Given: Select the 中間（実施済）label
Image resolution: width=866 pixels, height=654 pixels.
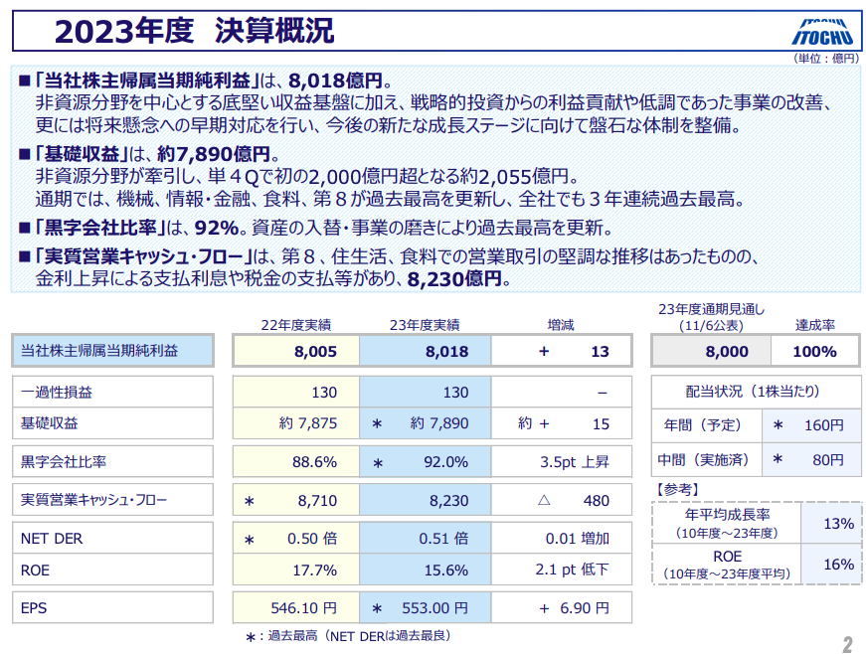Looking at the screenshot, I should pyautogui.click(x=706, y=459).
